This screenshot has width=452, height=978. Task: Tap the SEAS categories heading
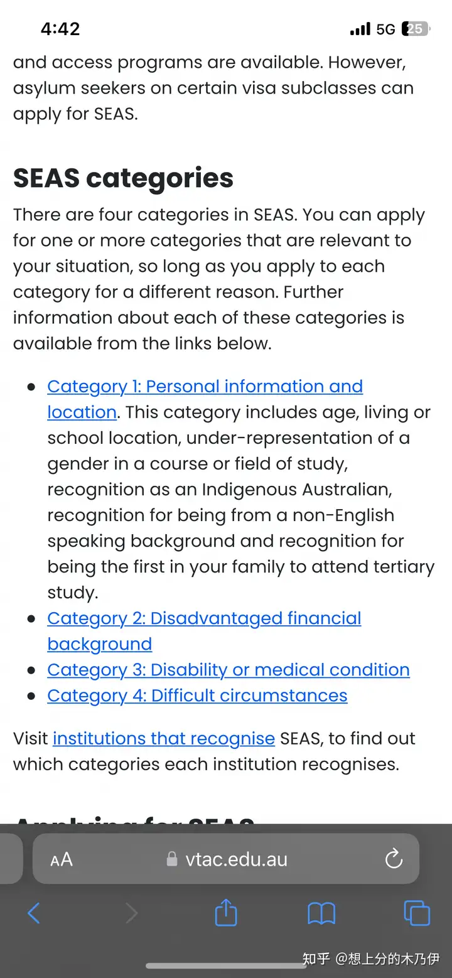point(123,178)
